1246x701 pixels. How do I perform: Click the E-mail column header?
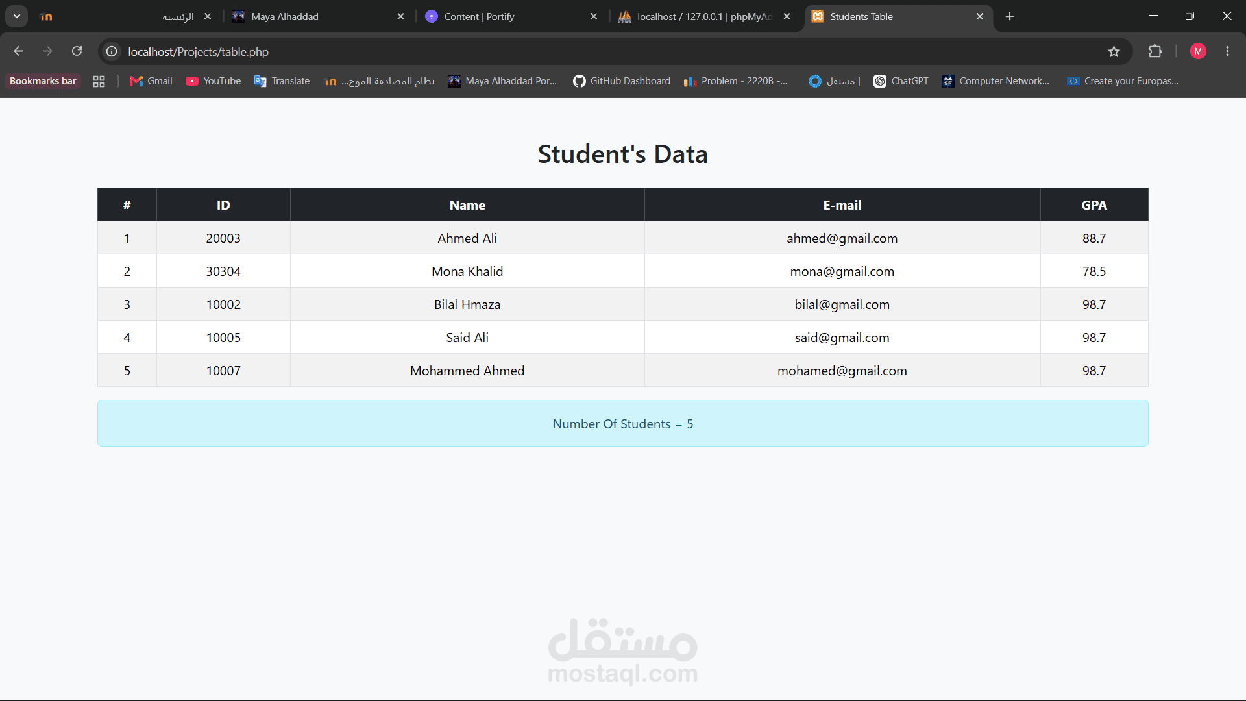(x=842, y=205)
